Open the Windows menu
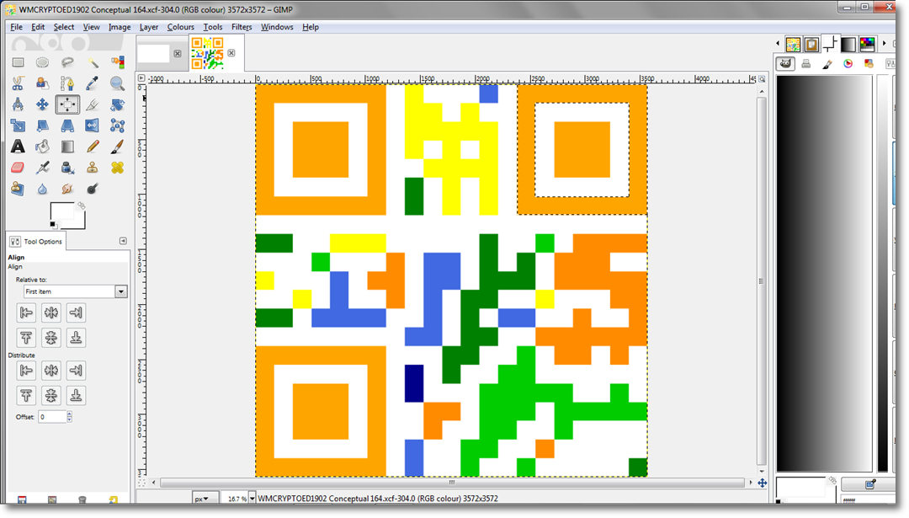The width and height of the screenshot is (909, 518). [x=277, y=27]
